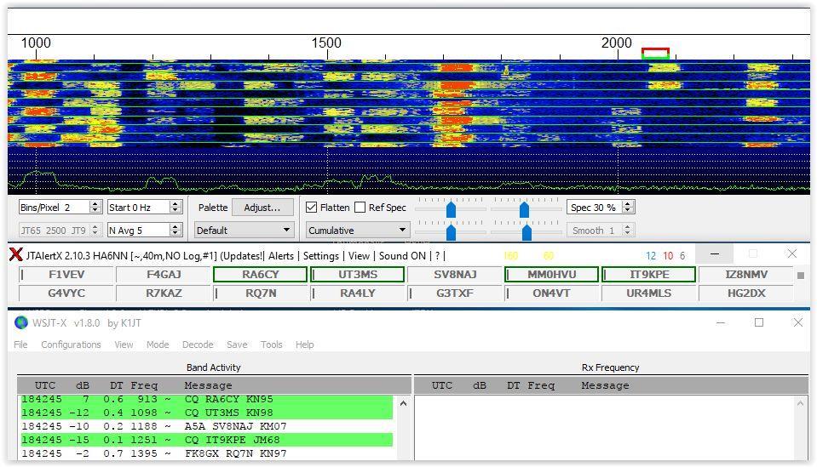Open the JTAlertX ? help menu
Viewport: 817px width, 467px height.
point(437,255)
